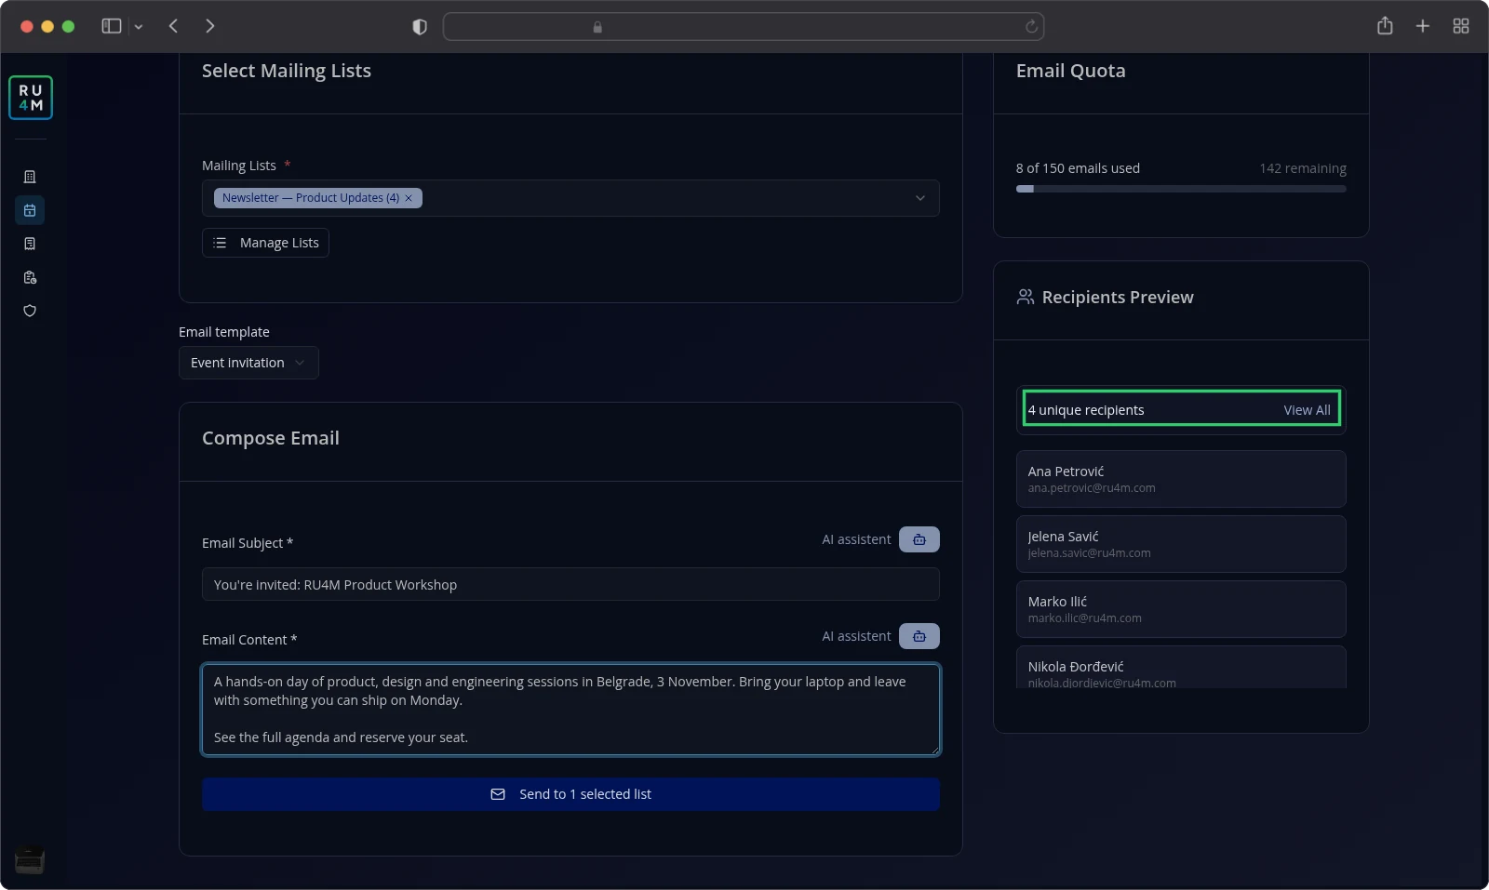Image resolution: width=1489 pixels, height=890 pixels.
Task: Open the receipt icon in sidebar
Action: tap(30, 244)
